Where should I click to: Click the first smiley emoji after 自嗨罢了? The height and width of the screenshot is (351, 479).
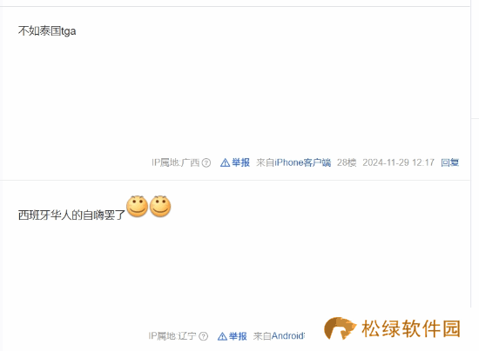(x=137, y=206)
